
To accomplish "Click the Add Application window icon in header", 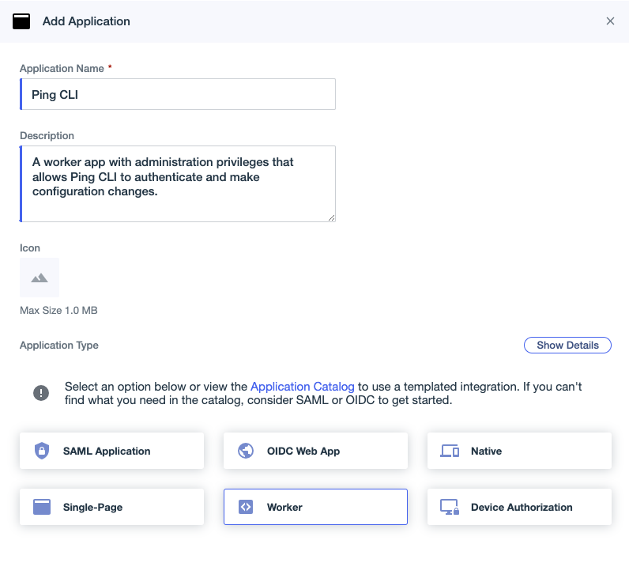I will (x=21, y=21).
